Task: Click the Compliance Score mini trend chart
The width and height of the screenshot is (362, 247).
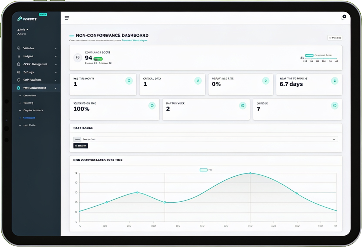Action: click(x=319, y=57)
